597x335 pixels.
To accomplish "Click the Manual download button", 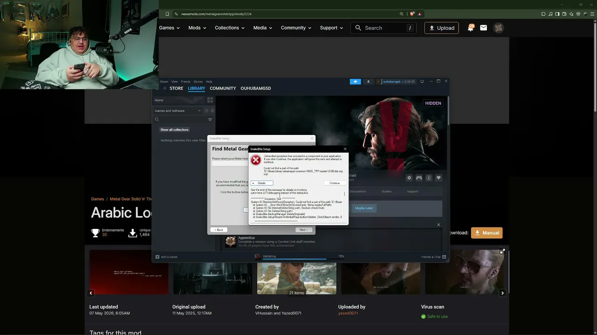I will 486,233.
